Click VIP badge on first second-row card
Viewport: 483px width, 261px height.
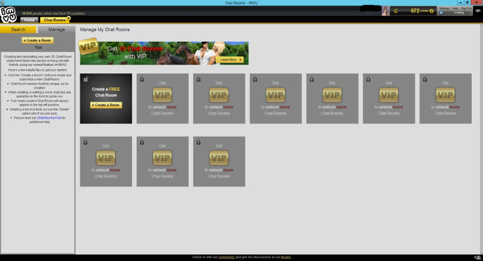[106, 158]
